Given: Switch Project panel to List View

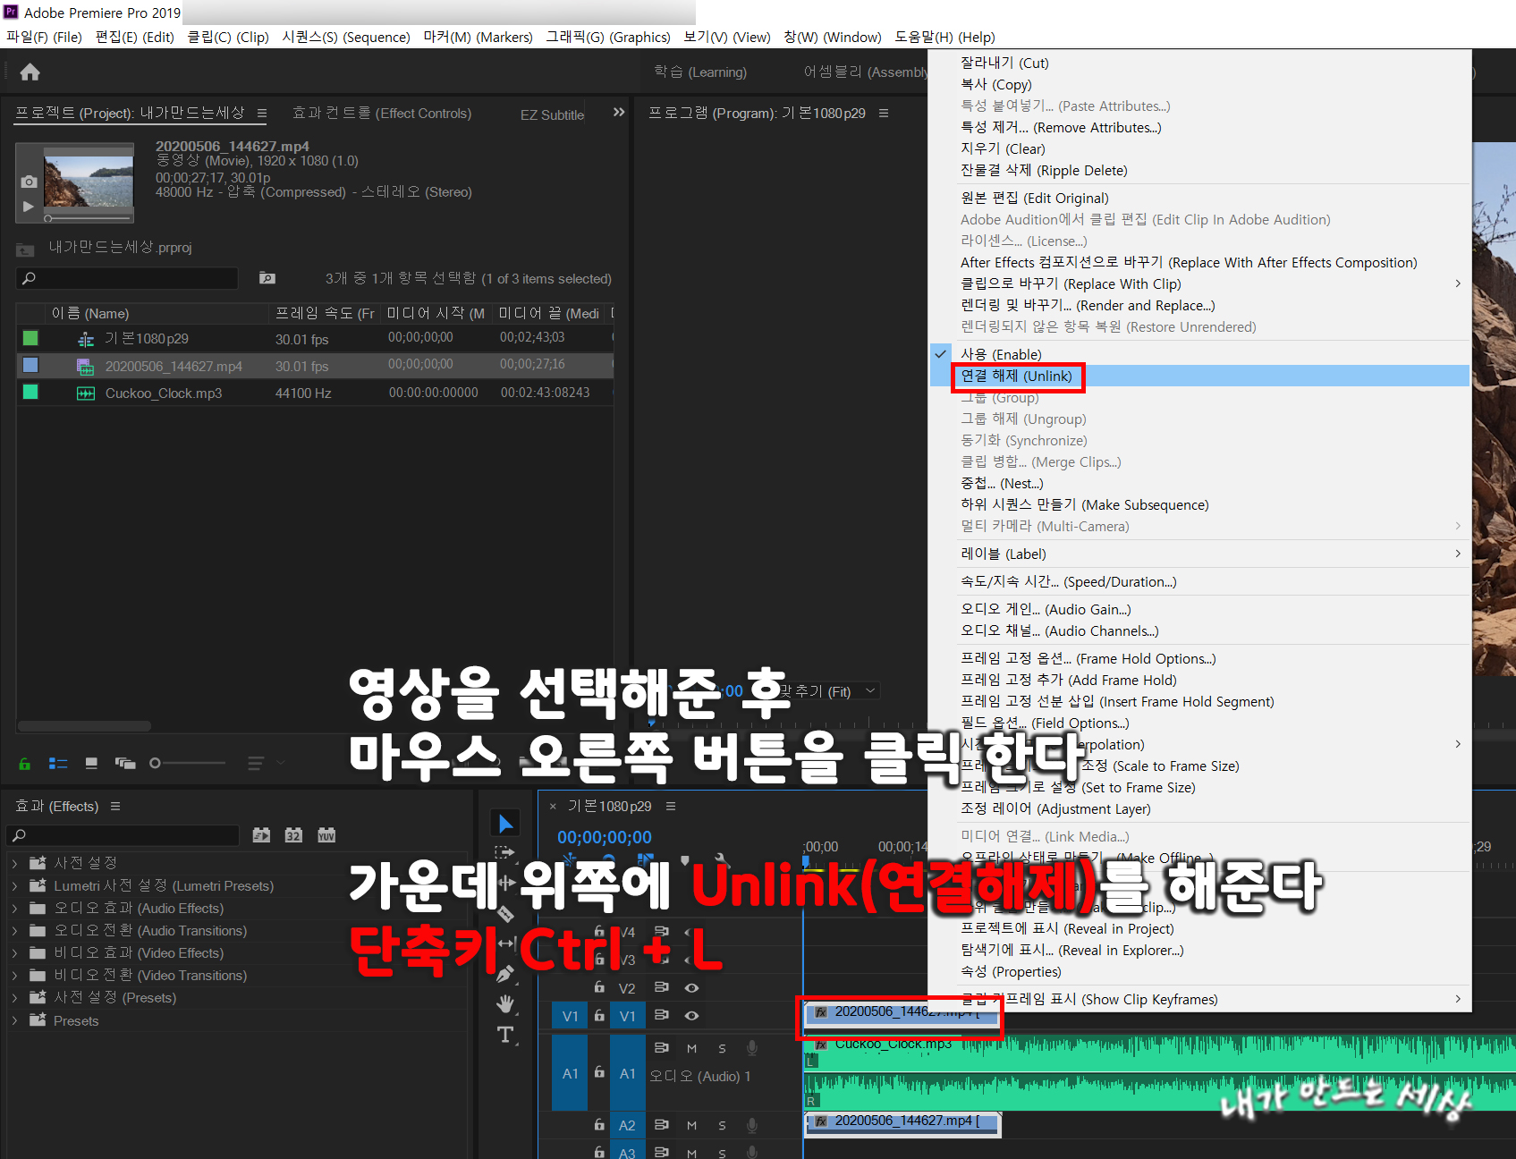Looking at the screenshot, I should (x=58, y=764).
